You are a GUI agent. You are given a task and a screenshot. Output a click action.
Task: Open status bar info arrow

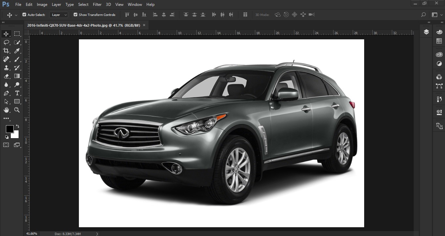tap(97, 234)
